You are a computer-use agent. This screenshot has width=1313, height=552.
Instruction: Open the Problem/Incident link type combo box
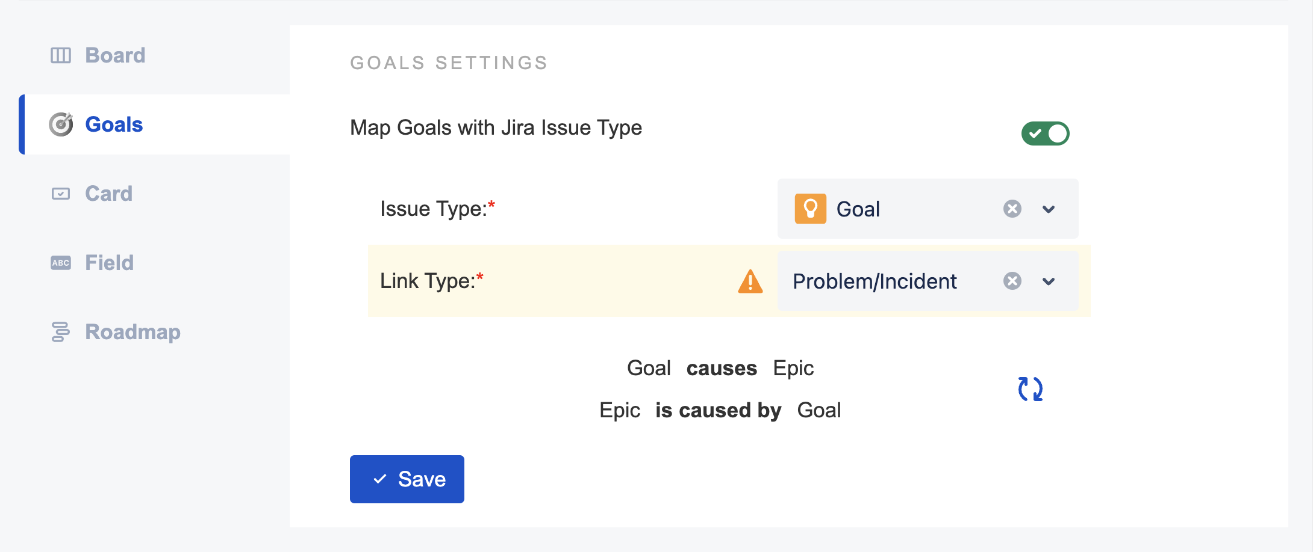[x=885, y=281]
